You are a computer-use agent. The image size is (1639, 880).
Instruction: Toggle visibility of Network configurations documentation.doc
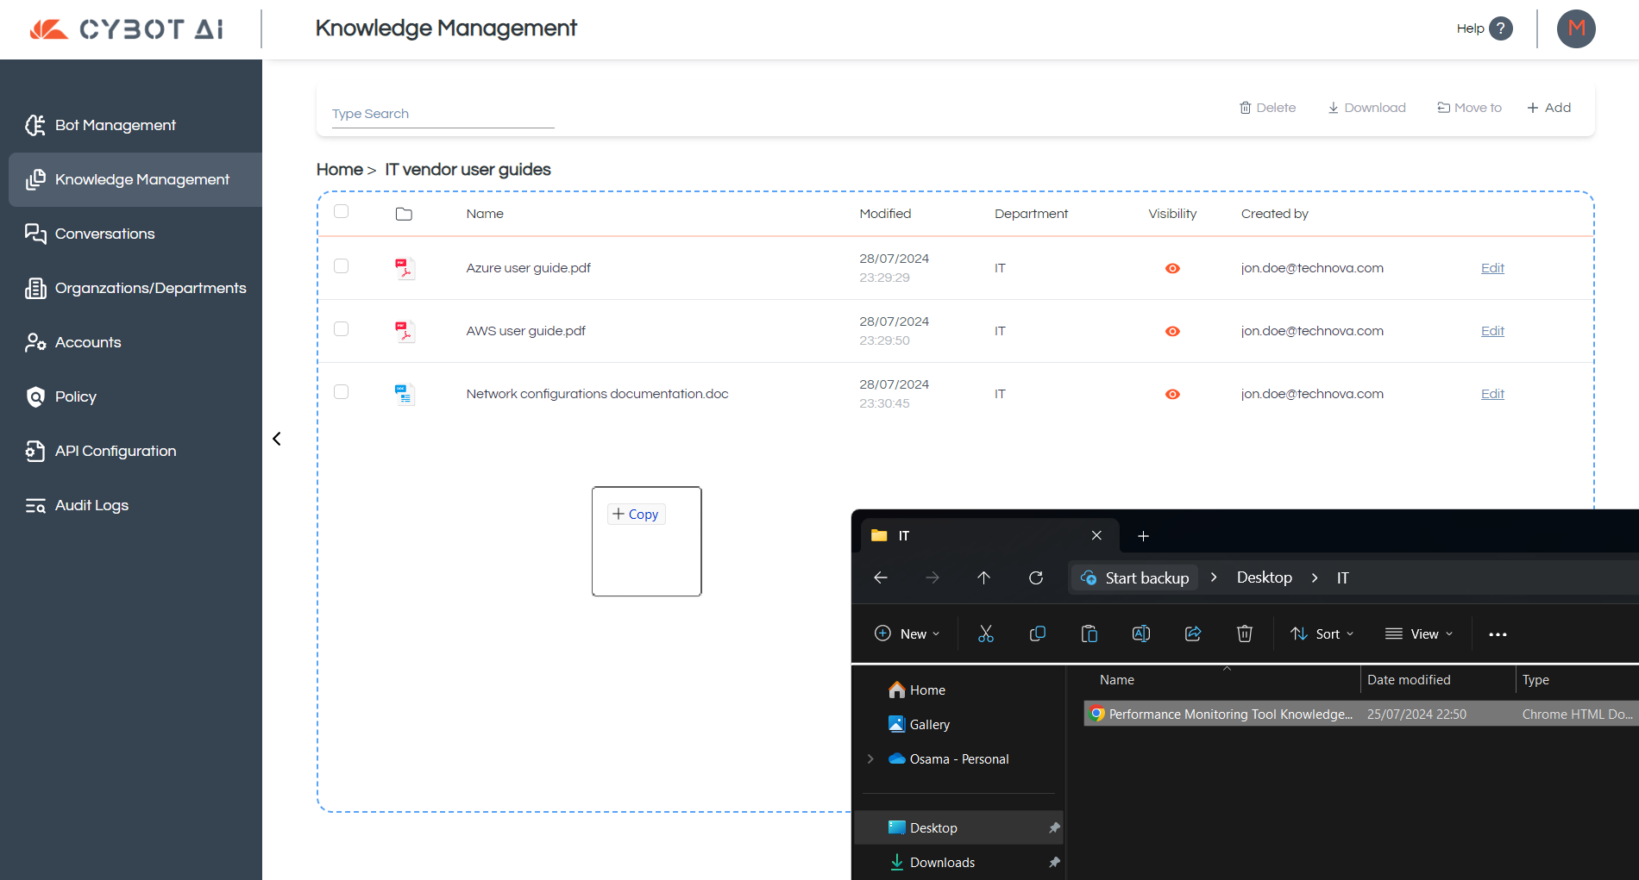coord(1172,394)
